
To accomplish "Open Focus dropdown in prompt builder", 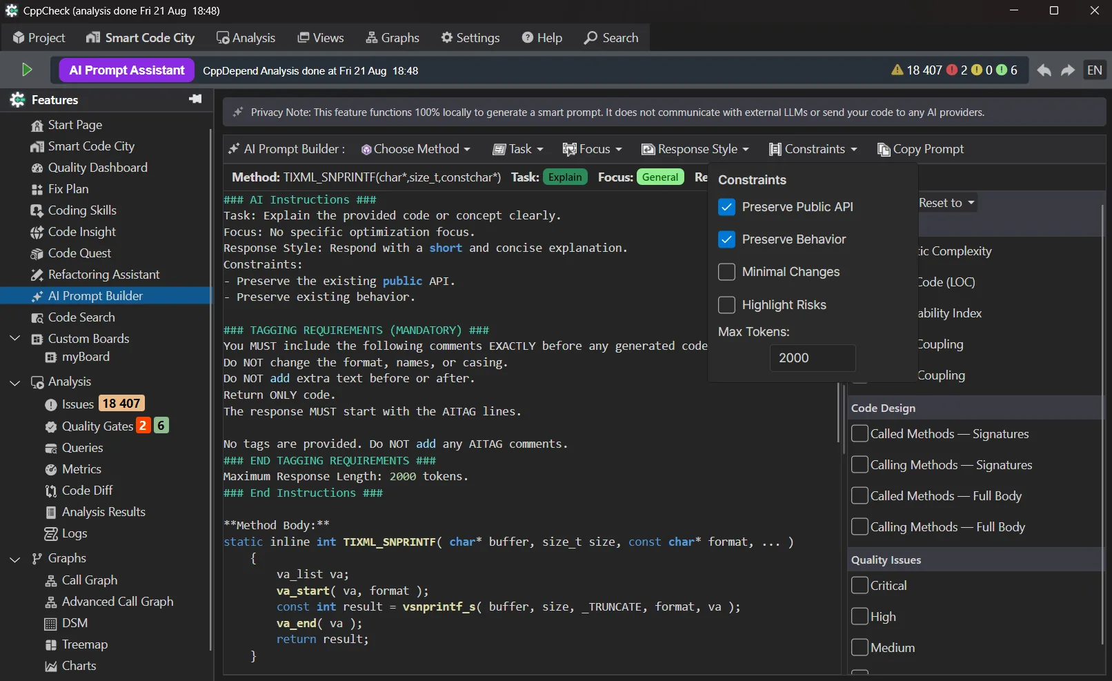I will 593,149.
